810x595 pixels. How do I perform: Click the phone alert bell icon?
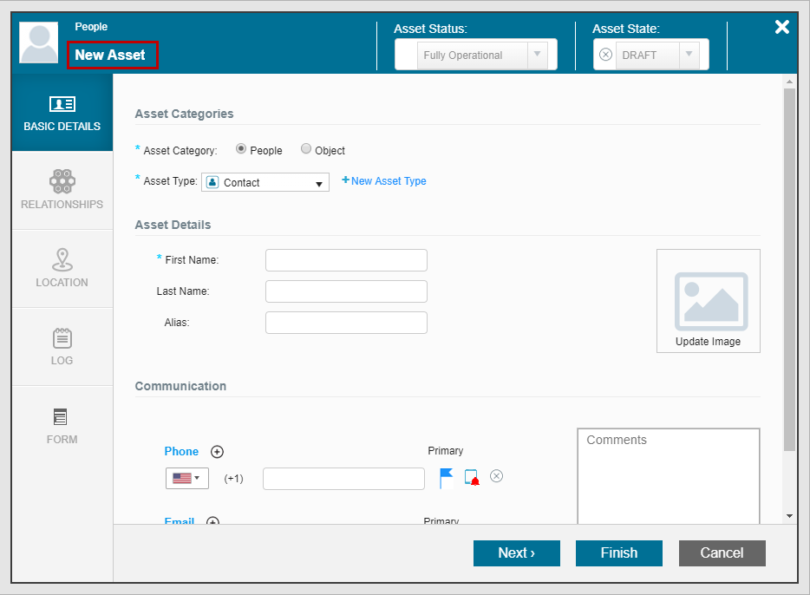[x=472, y=477]
